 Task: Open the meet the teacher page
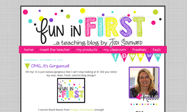point(55,50)
